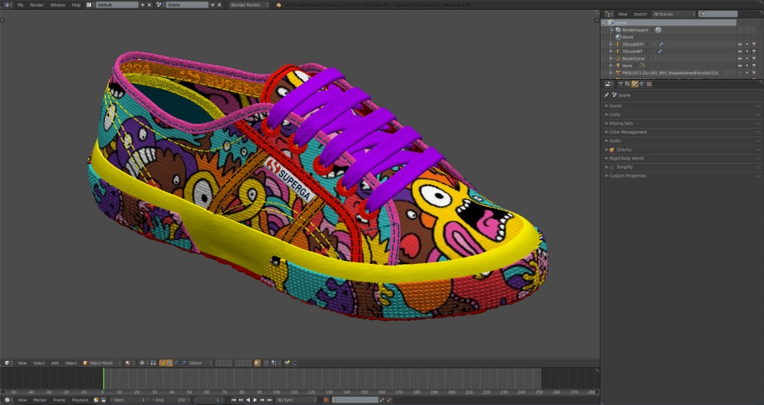Add a new screen layout

coord(143,5)
